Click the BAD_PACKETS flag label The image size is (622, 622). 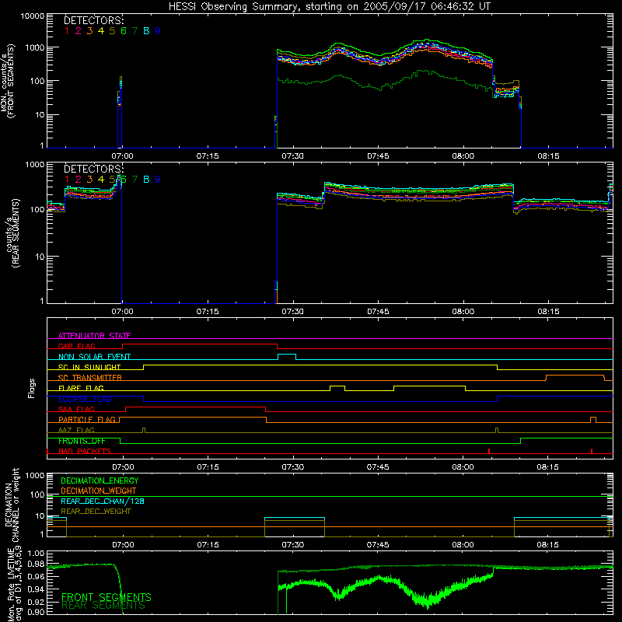coord(85,451)
